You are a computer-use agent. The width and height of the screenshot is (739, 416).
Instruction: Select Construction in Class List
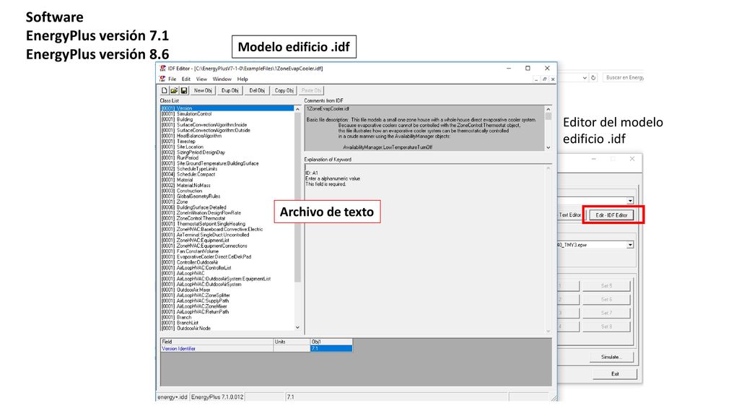pos(190,191)
